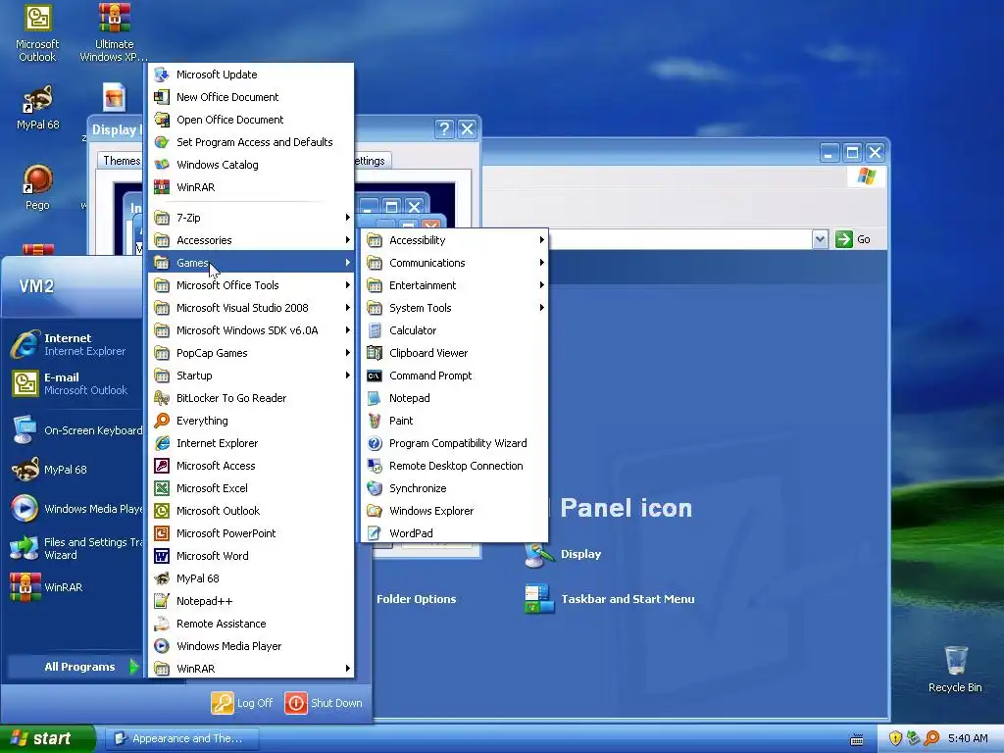Open BitLocker To Go Reader

[251, 398]
